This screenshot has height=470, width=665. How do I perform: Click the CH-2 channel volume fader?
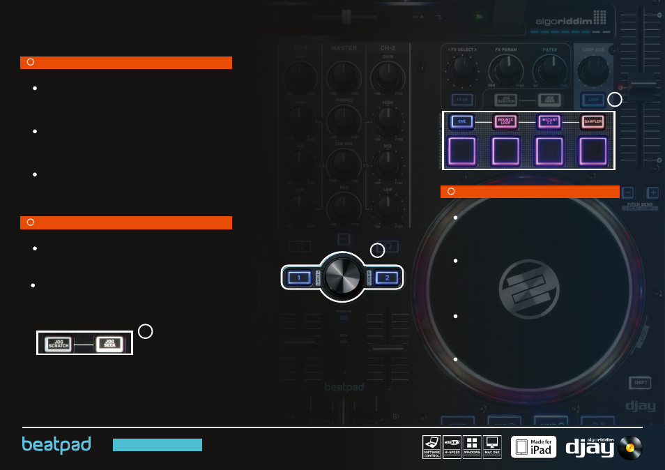click(x=388, y=348)
